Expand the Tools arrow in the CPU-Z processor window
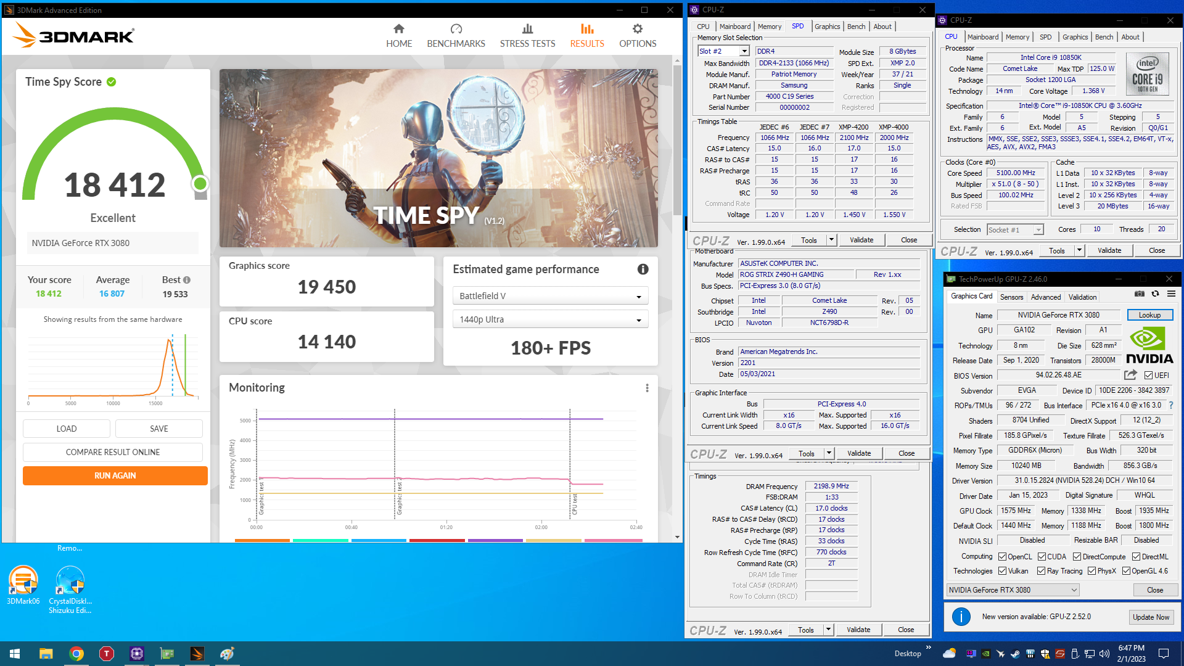Viewport: 1184px width, 666px height. tap(1079, 250)
